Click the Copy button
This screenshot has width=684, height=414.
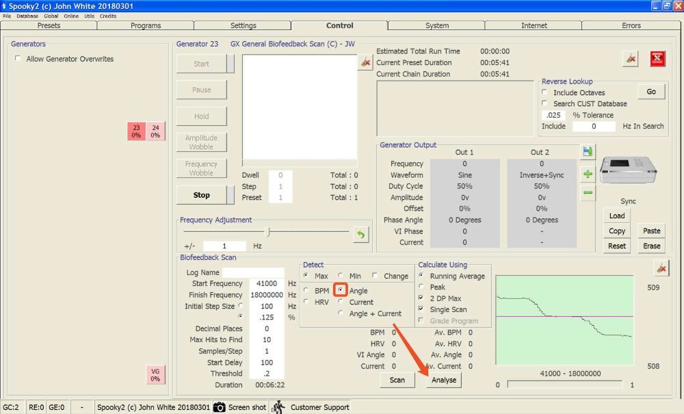[617, 231]
